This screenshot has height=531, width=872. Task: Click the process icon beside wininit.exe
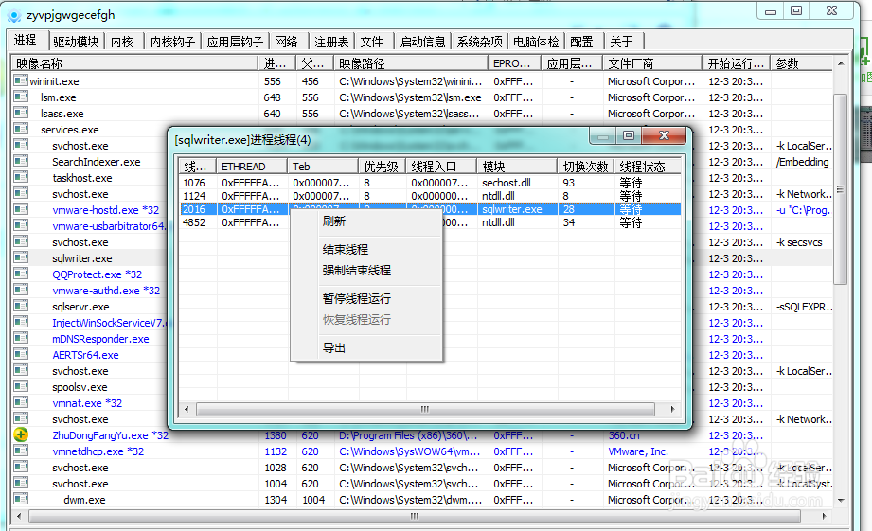[x=21, y=80]
